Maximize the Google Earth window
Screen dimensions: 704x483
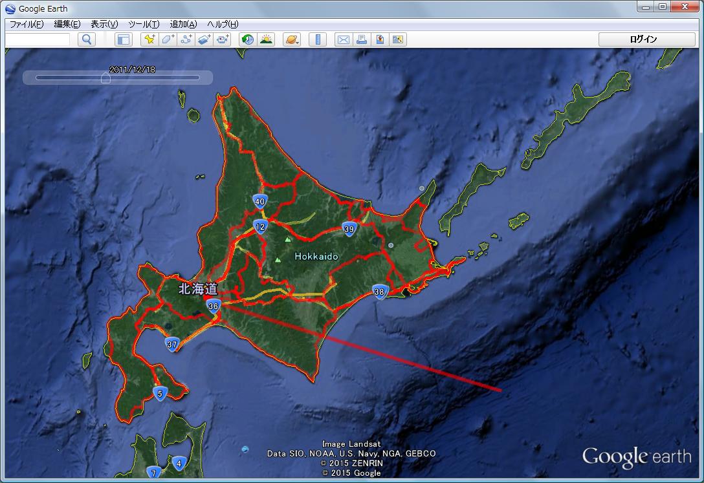[663, 6]
